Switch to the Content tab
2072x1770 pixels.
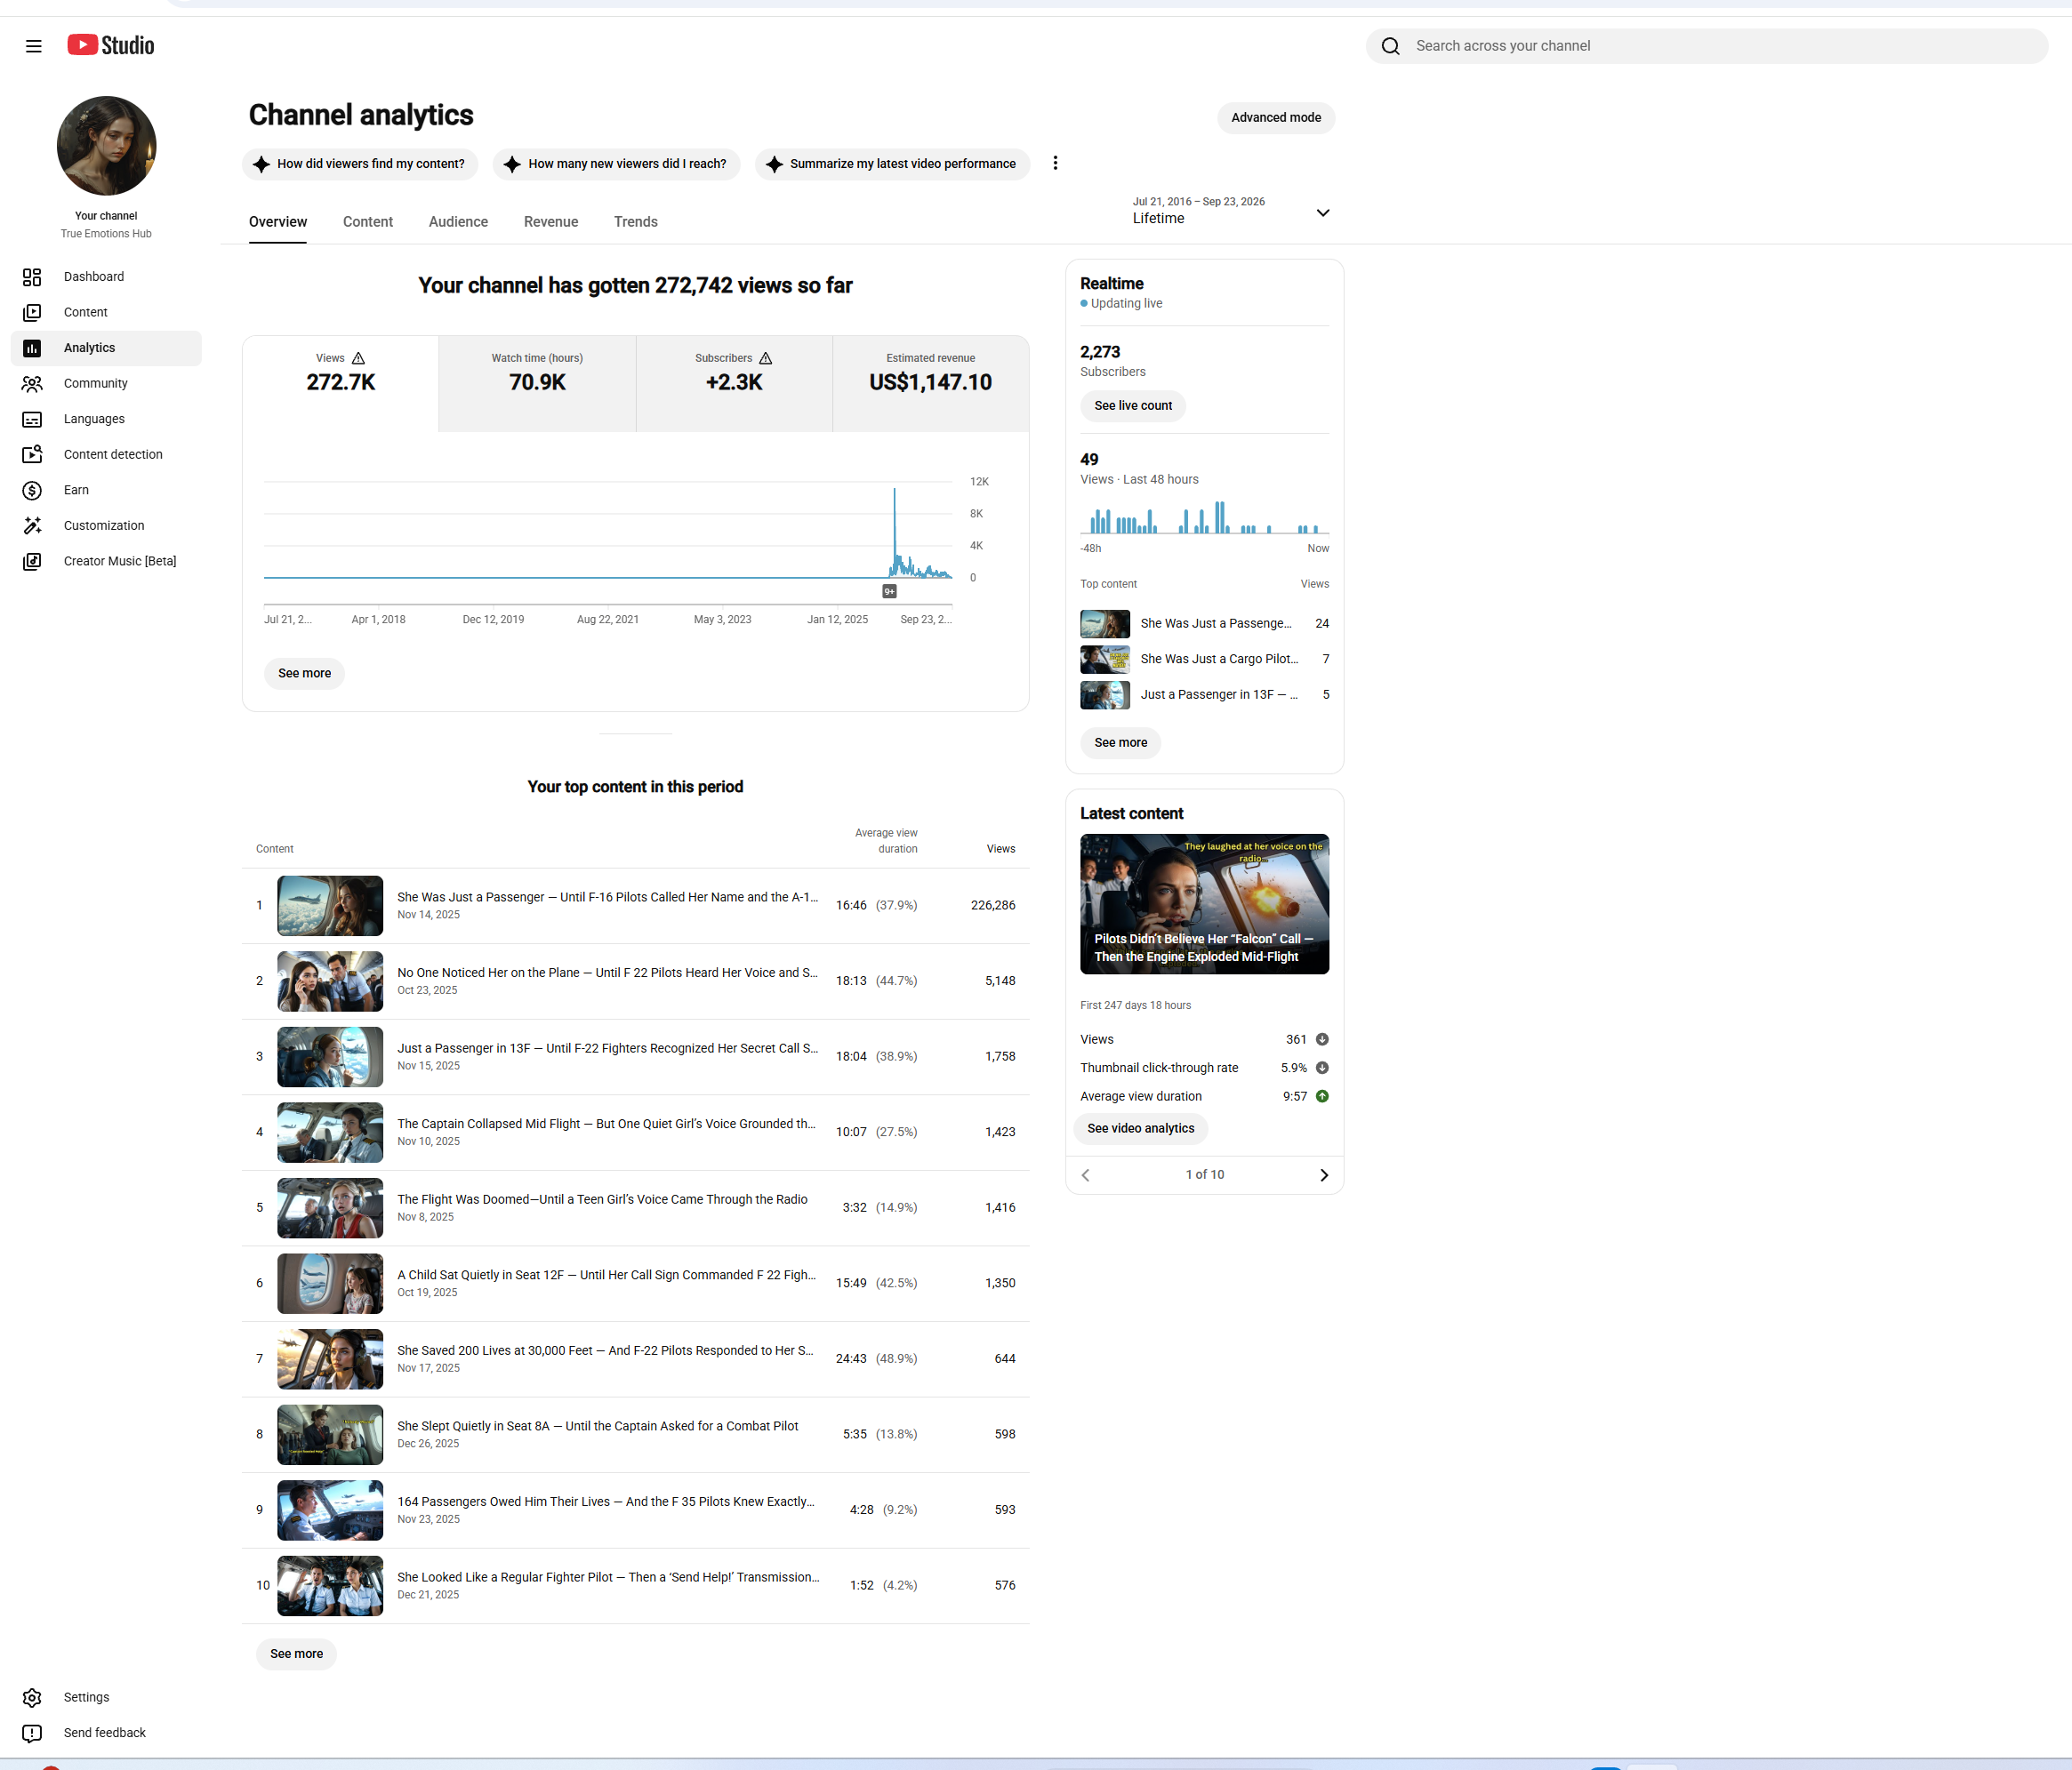[368, 222]
